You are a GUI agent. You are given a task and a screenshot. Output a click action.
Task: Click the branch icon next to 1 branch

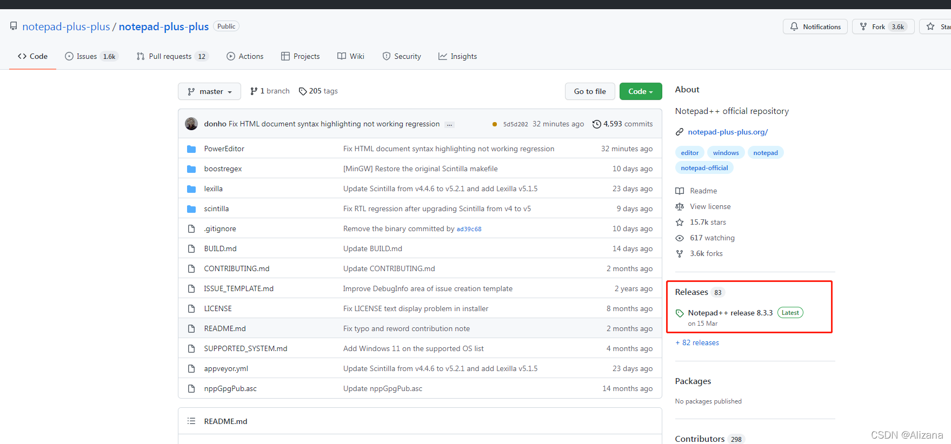(x=254, y=91)
